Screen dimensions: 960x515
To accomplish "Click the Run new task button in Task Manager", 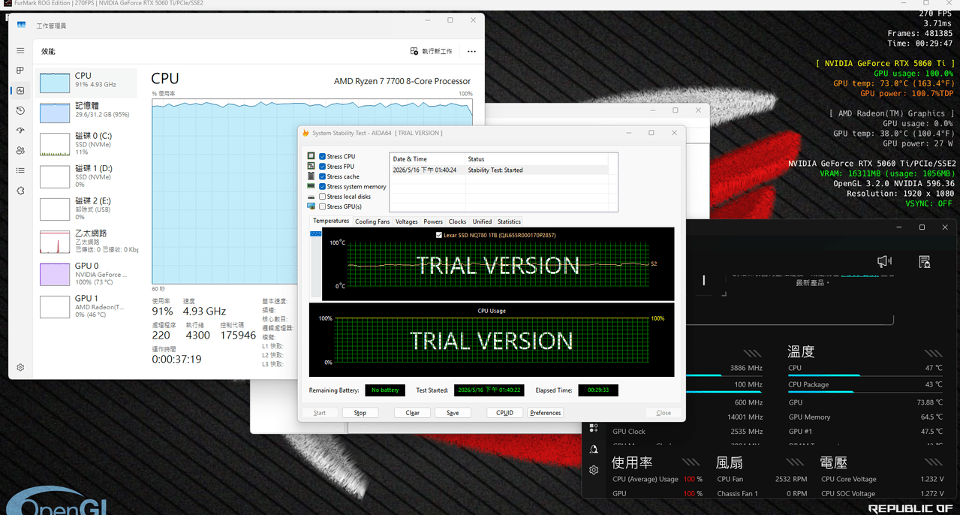I will [431, 51].
